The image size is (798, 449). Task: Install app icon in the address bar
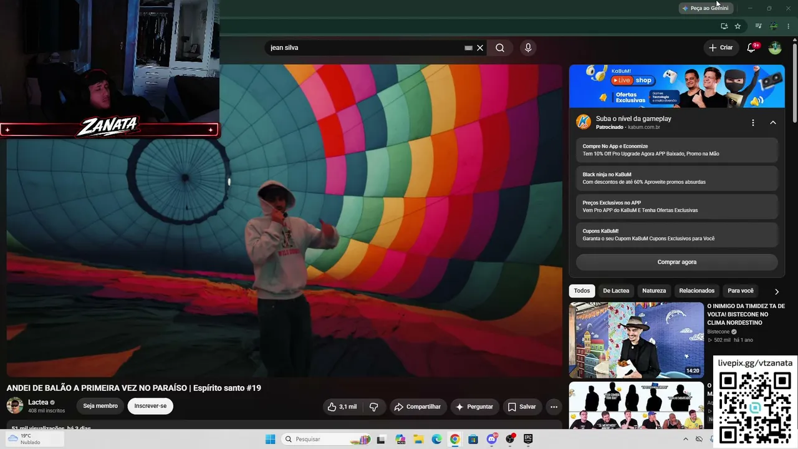click(x=724, y=26)
